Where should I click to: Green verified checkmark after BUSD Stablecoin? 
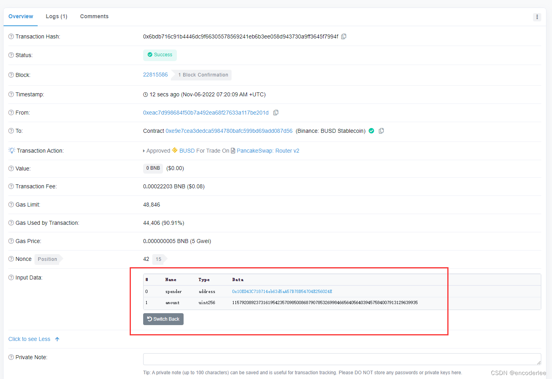372,131
